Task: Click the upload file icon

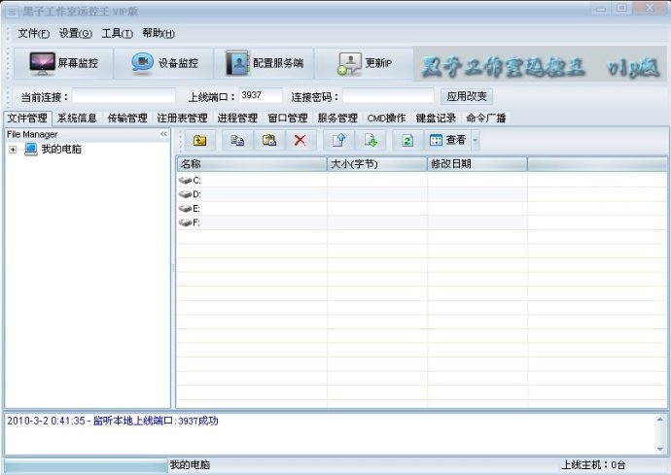Action: click(x=338, y=140)
